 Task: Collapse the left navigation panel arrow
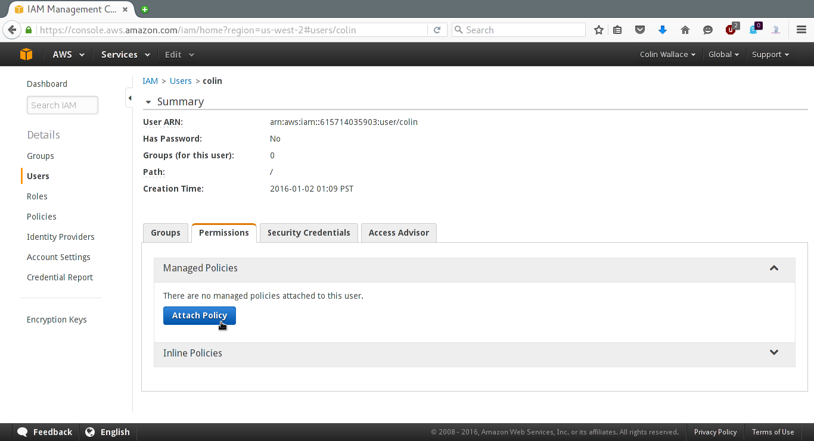pyautogui.click(x=129, y=98)
